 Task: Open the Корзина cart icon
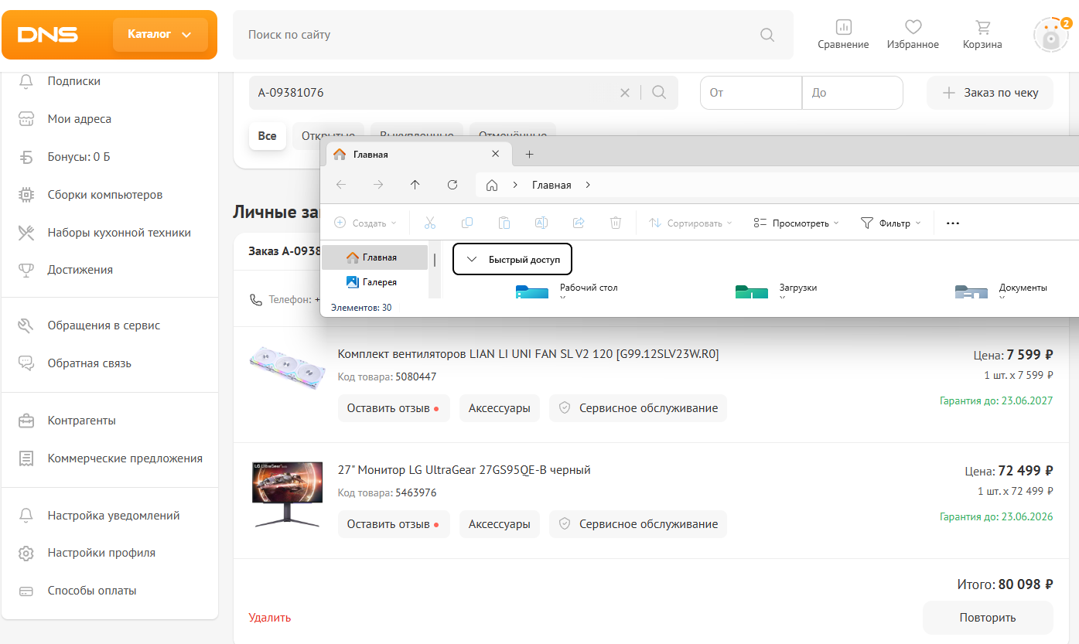[x=982, y=35]
